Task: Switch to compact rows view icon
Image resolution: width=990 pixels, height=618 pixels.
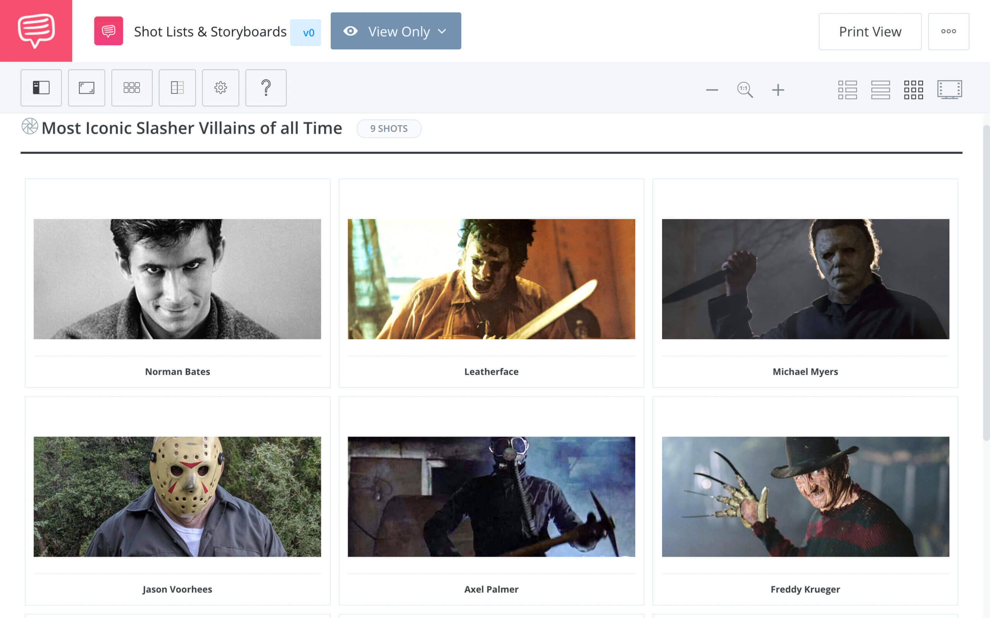Action: [x=880, y=90]
